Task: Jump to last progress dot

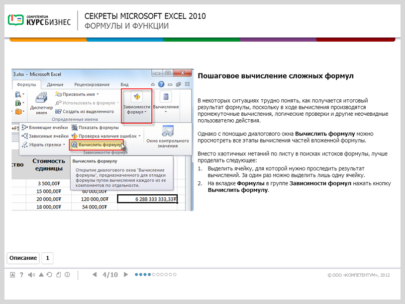Action: [175, 275]
